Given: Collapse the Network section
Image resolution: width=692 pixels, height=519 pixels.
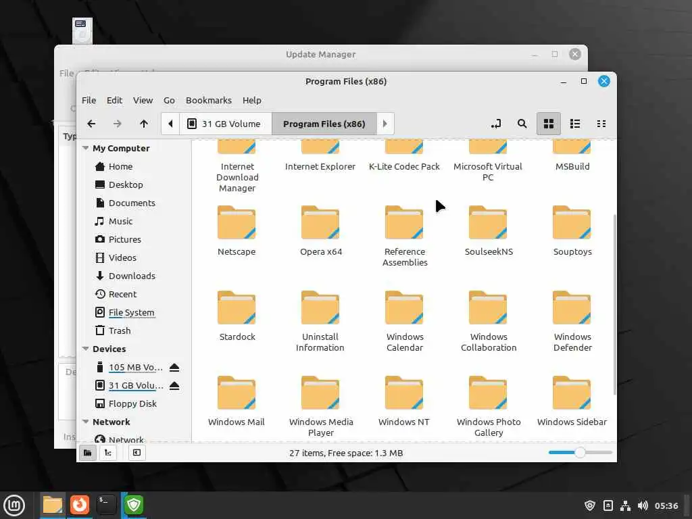Looking at the screenshot, I should (86, 422).
